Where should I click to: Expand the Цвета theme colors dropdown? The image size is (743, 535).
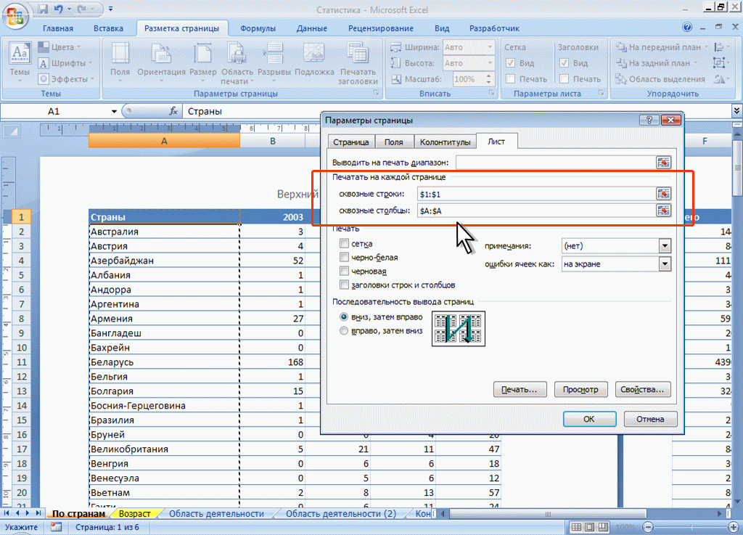click(x=62, y=47)
